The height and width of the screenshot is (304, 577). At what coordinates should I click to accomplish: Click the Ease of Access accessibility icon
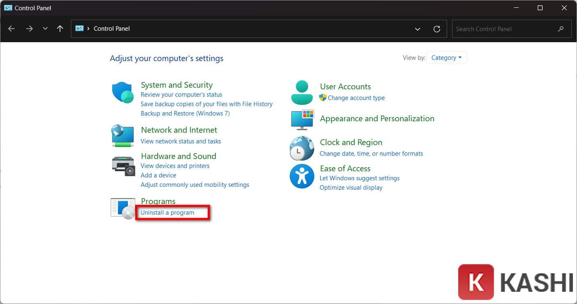[x=302, y=177]
